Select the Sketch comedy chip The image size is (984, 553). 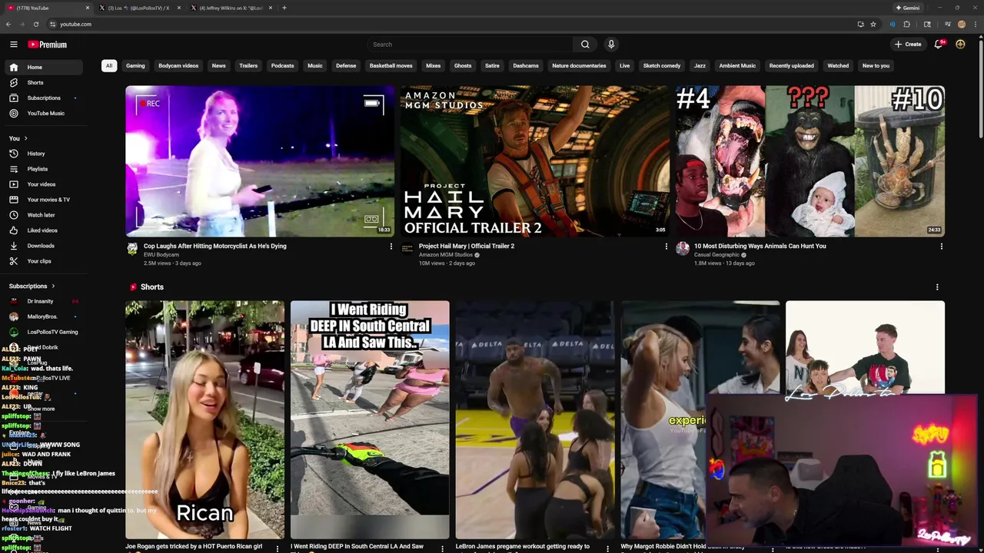[x=661, y=66]
